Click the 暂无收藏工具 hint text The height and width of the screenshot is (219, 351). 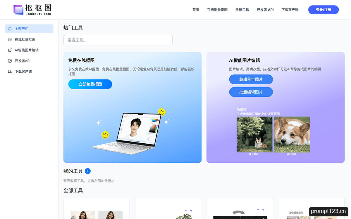(x=89, y=181)
